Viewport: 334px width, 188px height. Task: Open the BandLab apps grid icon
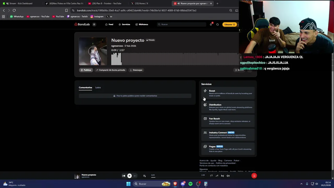[x=94, y=24]
